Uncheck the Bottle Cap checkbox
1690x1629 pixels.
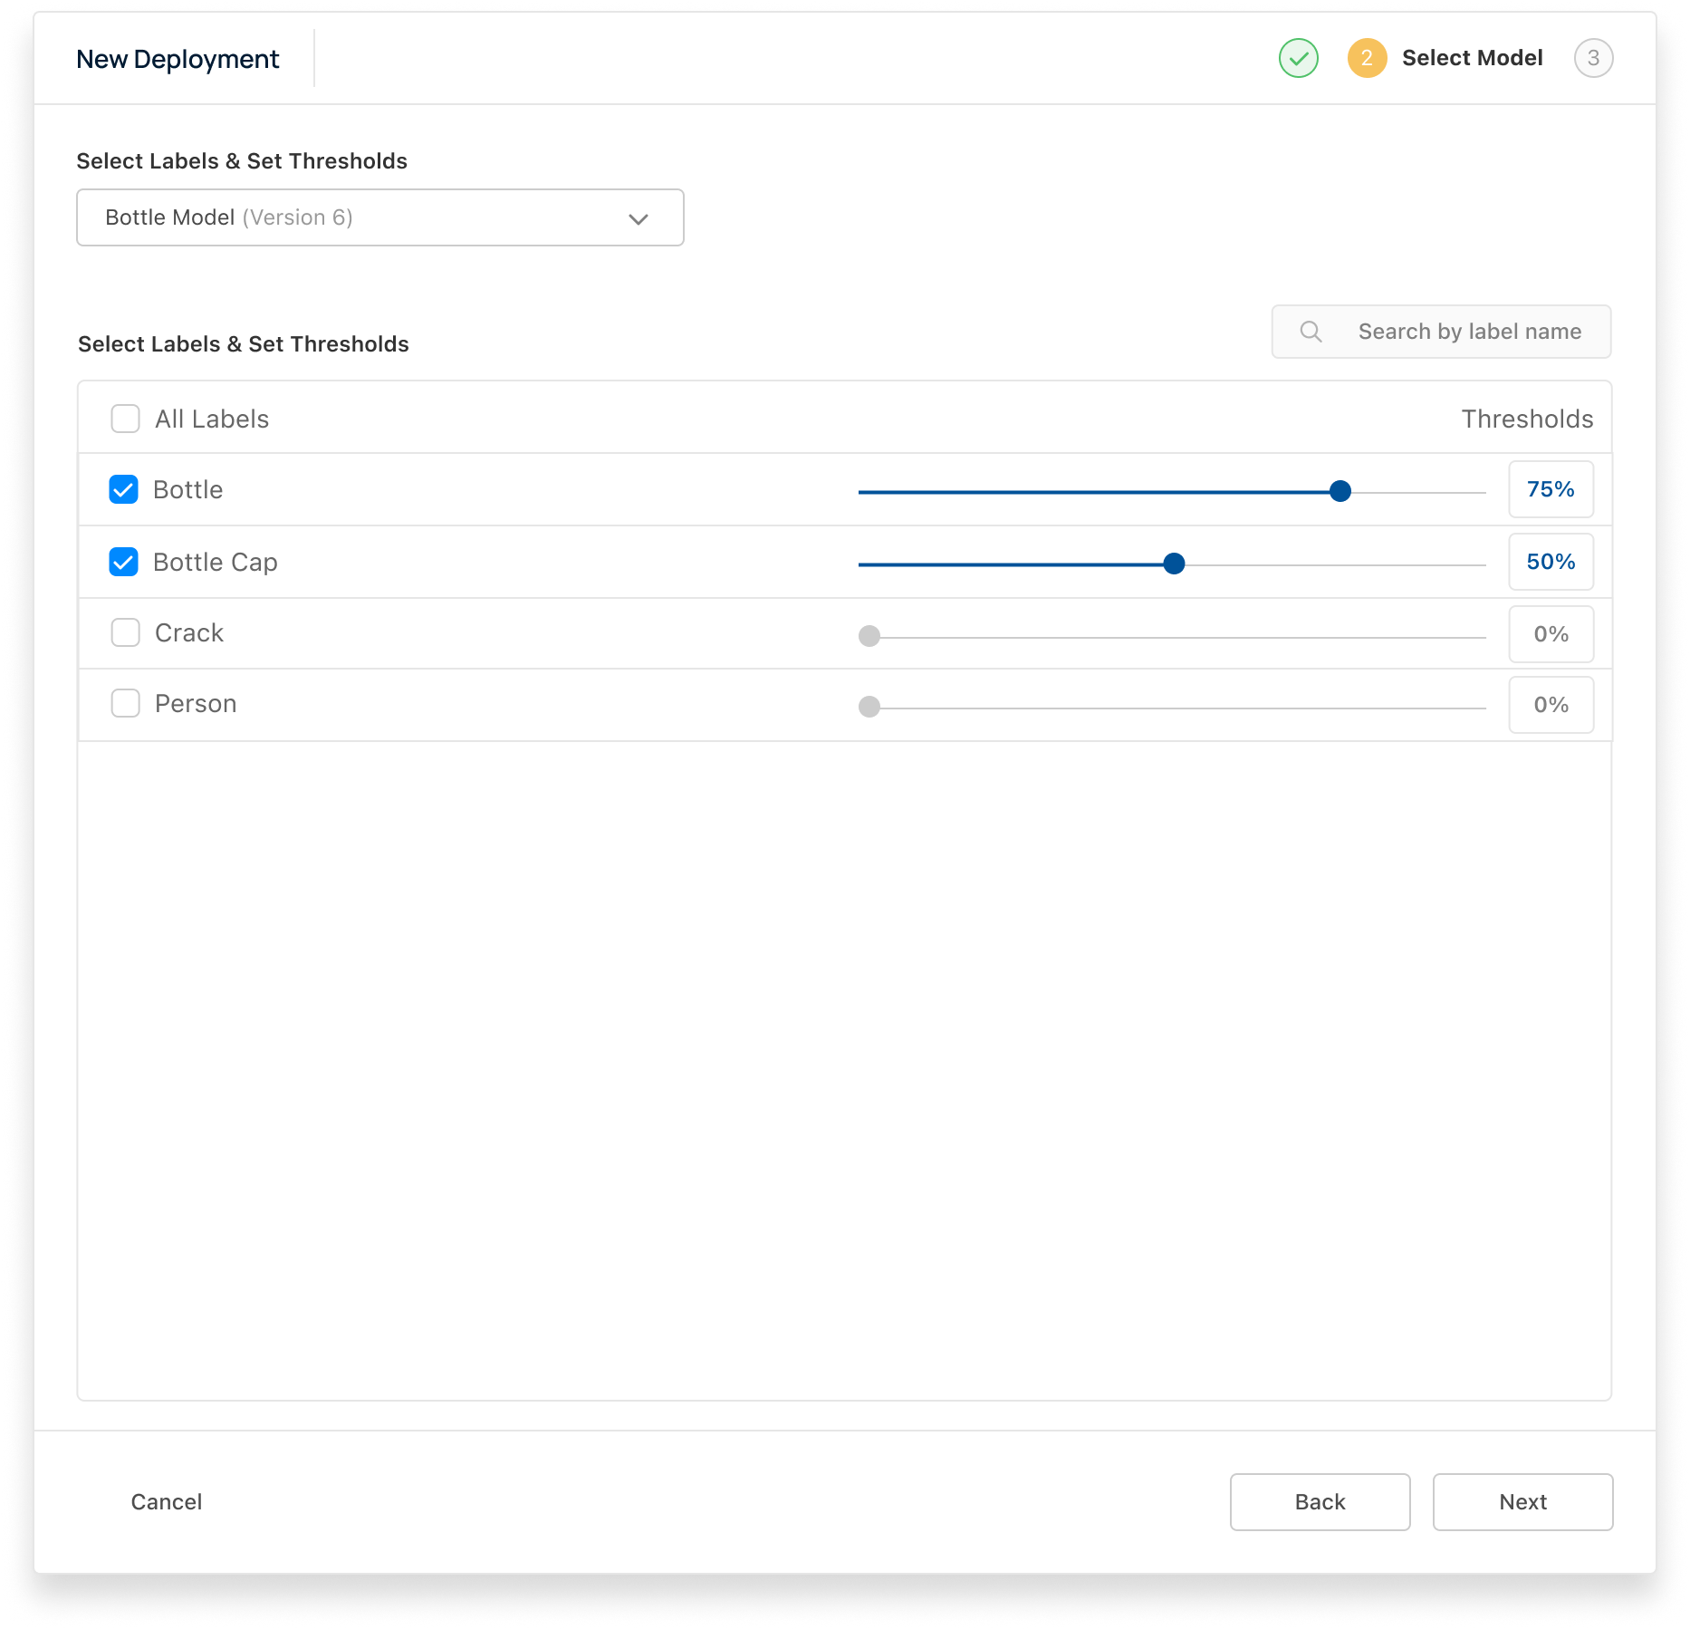(x=124, y=562)
